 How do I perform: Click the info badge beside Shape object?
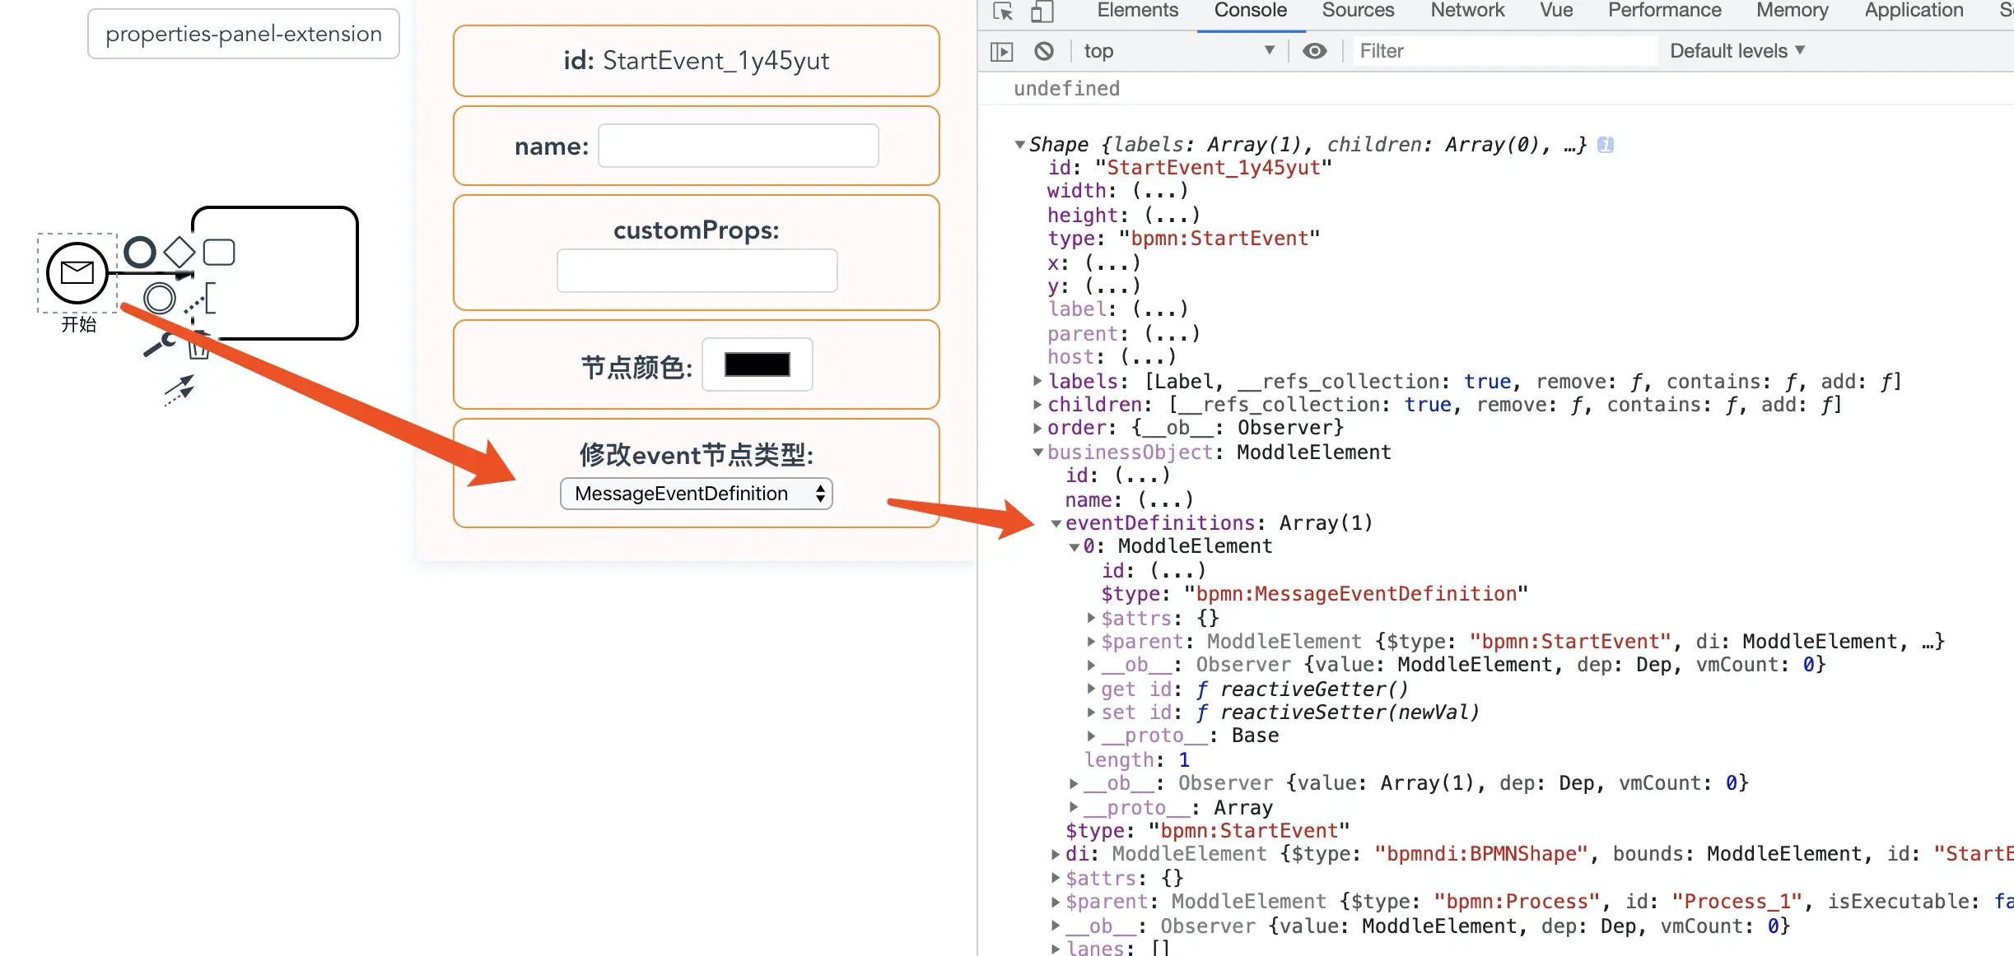tap(1605, 145)
